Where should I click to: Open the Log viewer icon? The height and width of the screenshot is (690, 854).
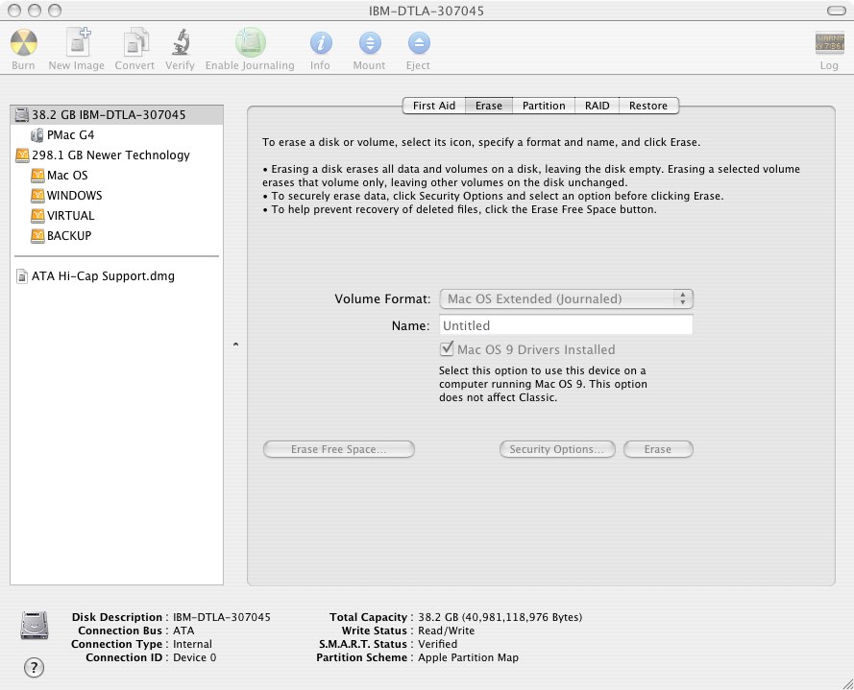pyautogui.click(x=828, y=43)
